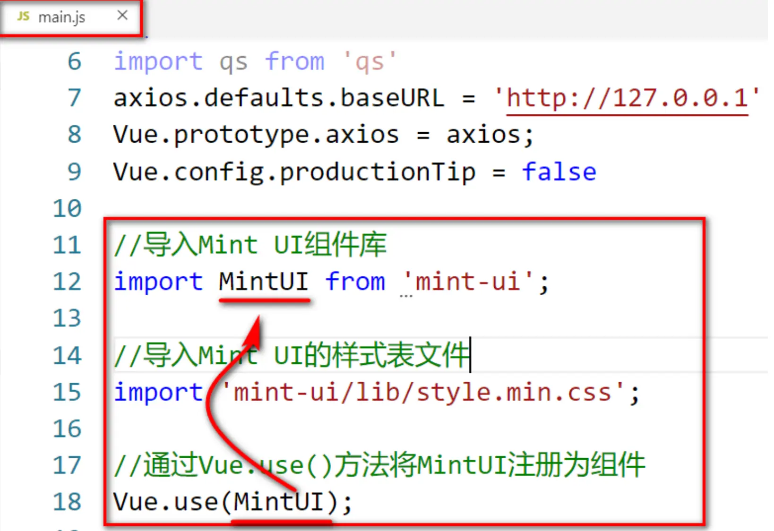Click the MintUI identifier in the import statement
This screenshot has width=774, height=531.
click(x=264, y=282)
